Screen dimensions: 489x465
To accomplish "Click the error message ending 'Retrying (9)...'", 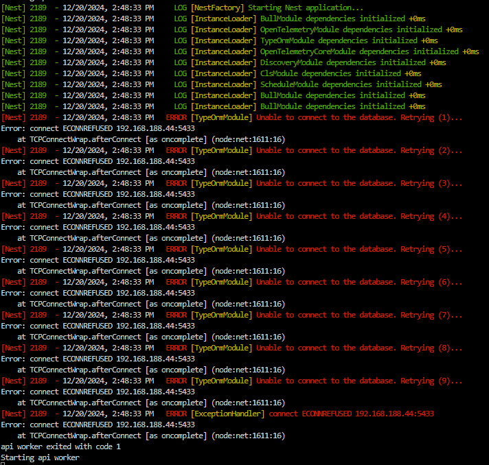I will click(x=359, y=381).
